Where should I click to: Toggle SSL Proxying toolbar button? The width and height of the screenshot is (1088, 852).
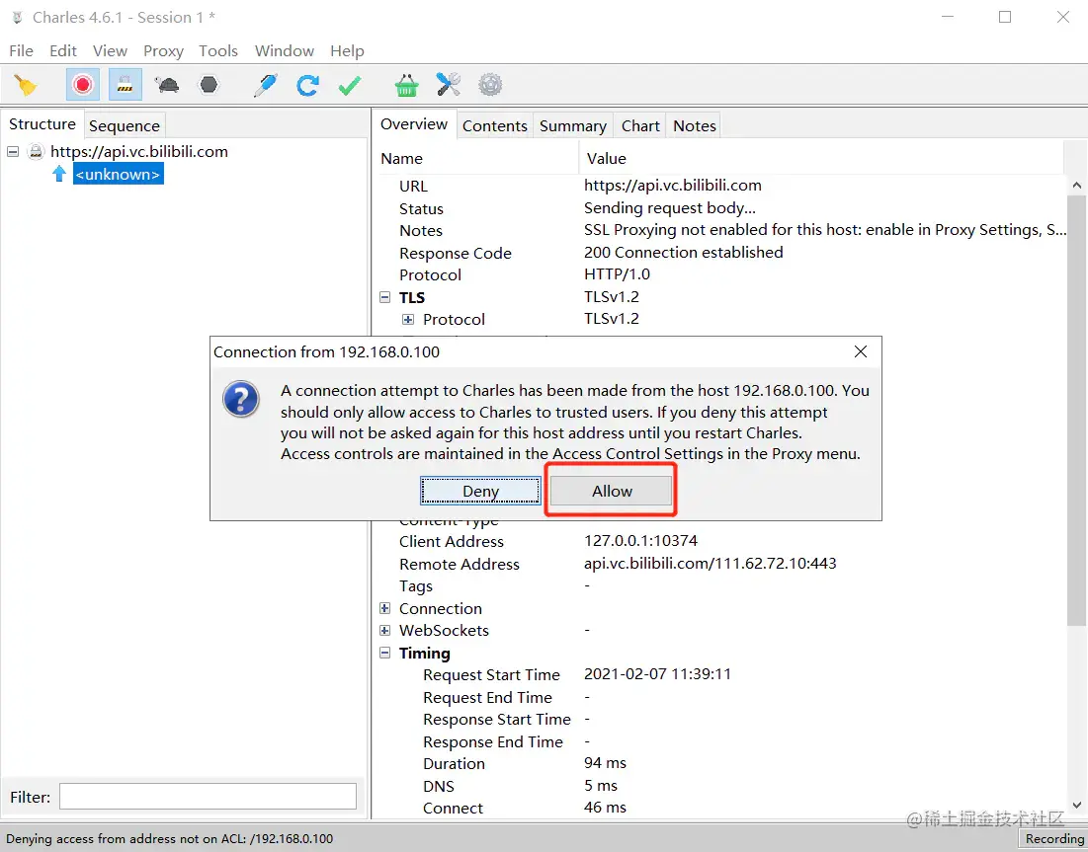point(125,85)
